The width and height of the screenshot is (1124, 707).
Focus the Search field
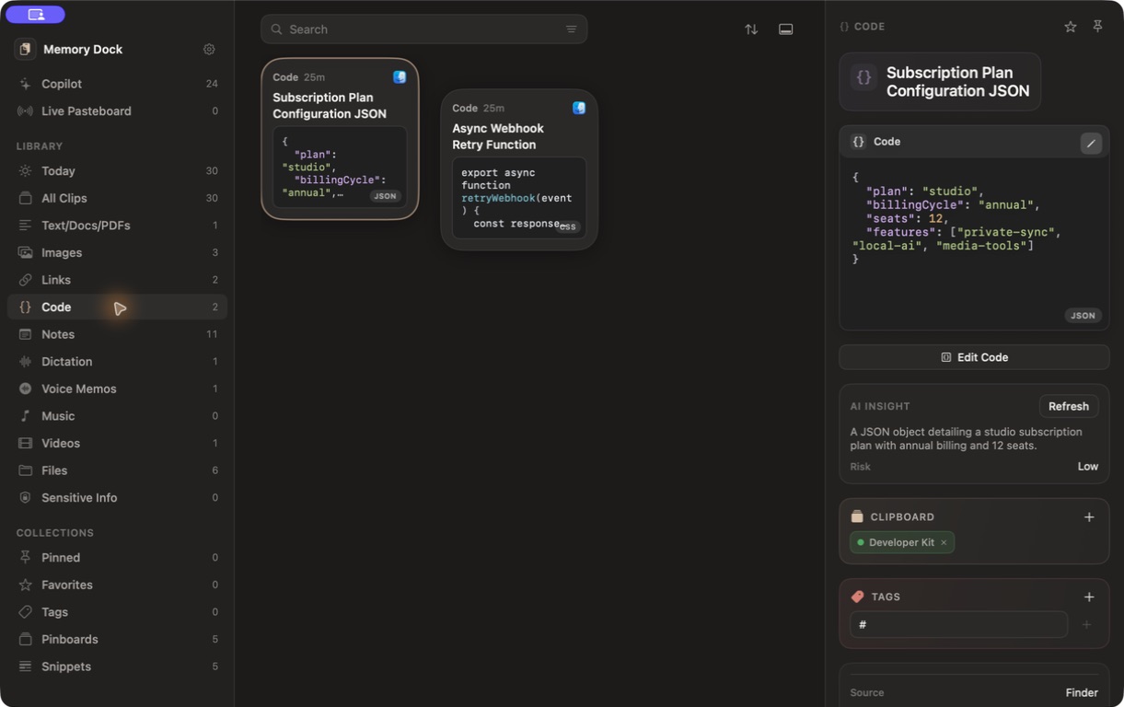pyautogui.click(x=423, y=29)
